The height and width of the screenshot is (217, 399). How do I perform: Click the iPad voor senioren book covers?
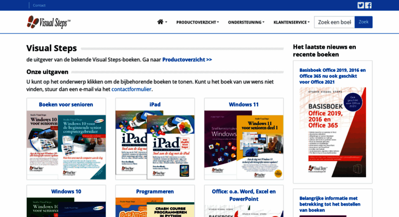point(155,145)
